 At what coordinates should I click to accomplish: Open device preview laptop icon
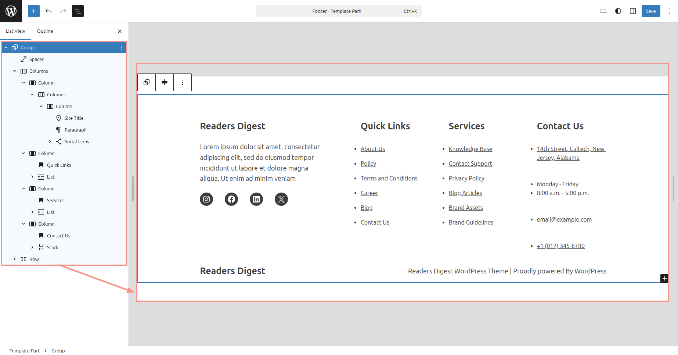pyautogui.click(x=603, y=11)
